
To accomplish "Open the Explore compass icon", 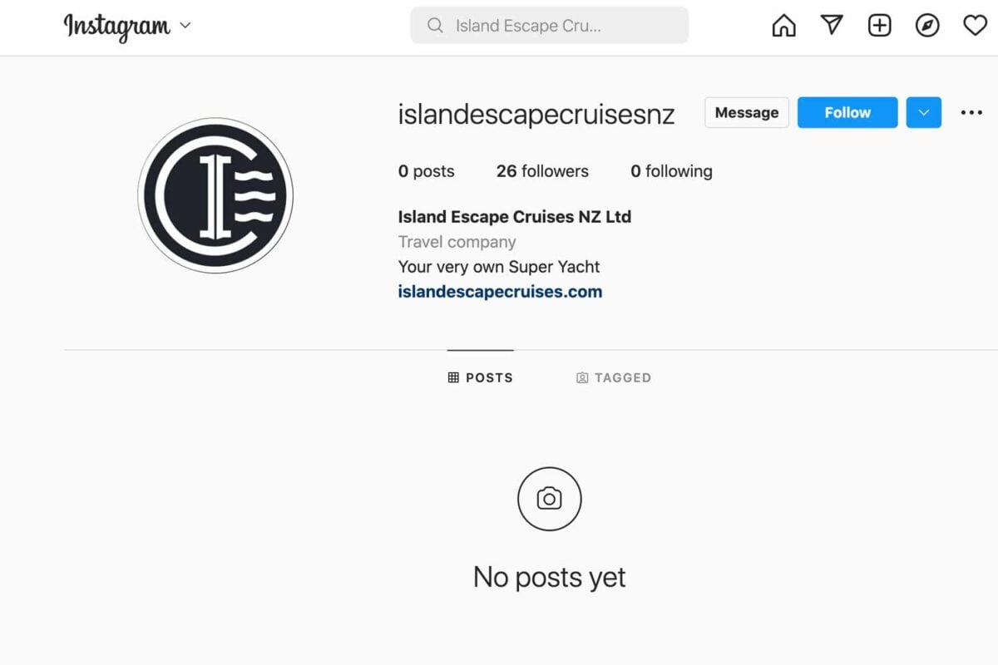I will coord(927,26).
